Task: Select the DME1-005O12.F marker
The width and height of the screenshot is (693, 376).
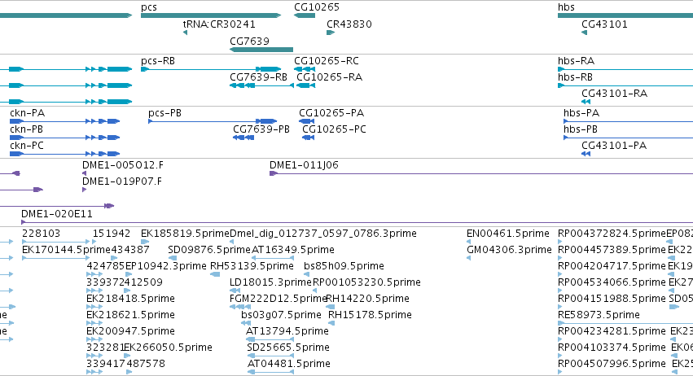Action: point(85,173)
